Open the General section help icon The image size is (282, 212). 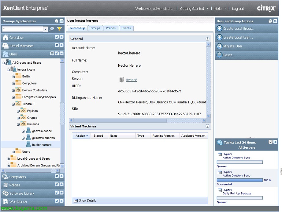(x=207, y=39)
